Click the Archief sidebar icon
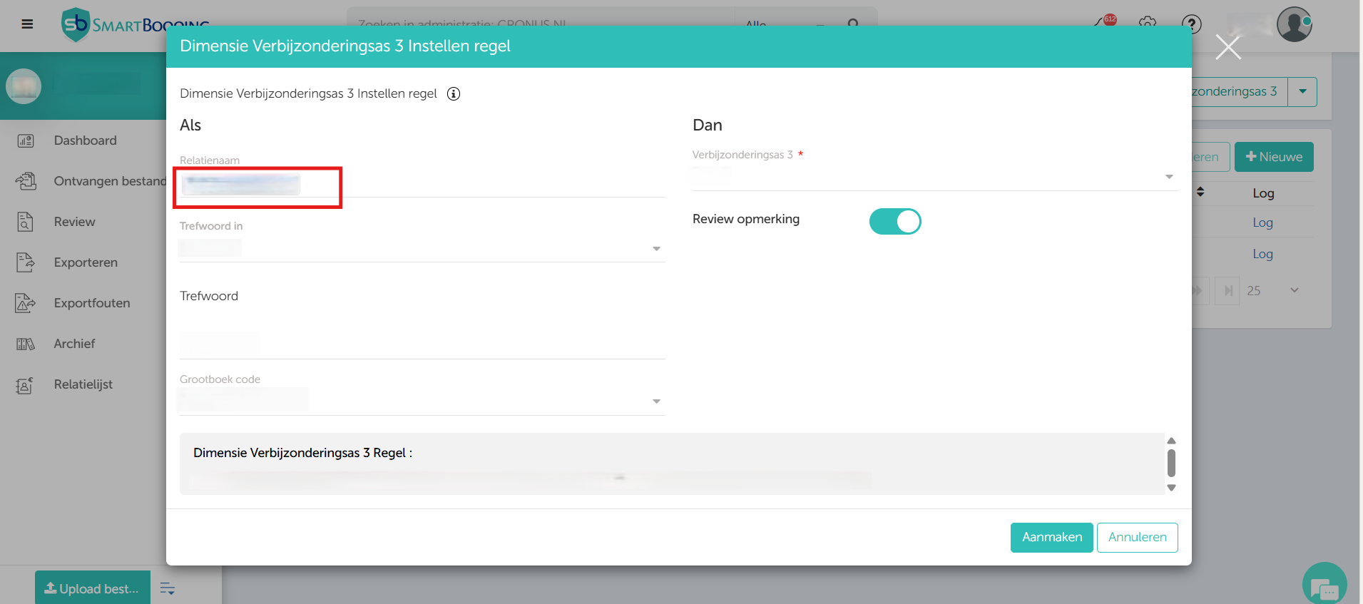 pyautogui.click(x=26, y=344)
